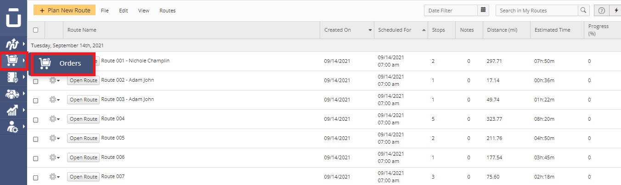Open Route button for Route 007

84,177
